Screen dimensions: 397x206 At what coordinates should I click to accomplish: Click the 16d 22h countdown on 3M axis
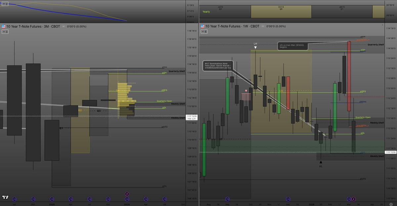(x=192, y=119)
